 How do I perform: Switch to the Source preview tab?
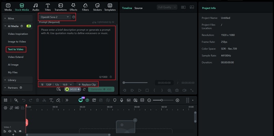click(x=138, y=8)
